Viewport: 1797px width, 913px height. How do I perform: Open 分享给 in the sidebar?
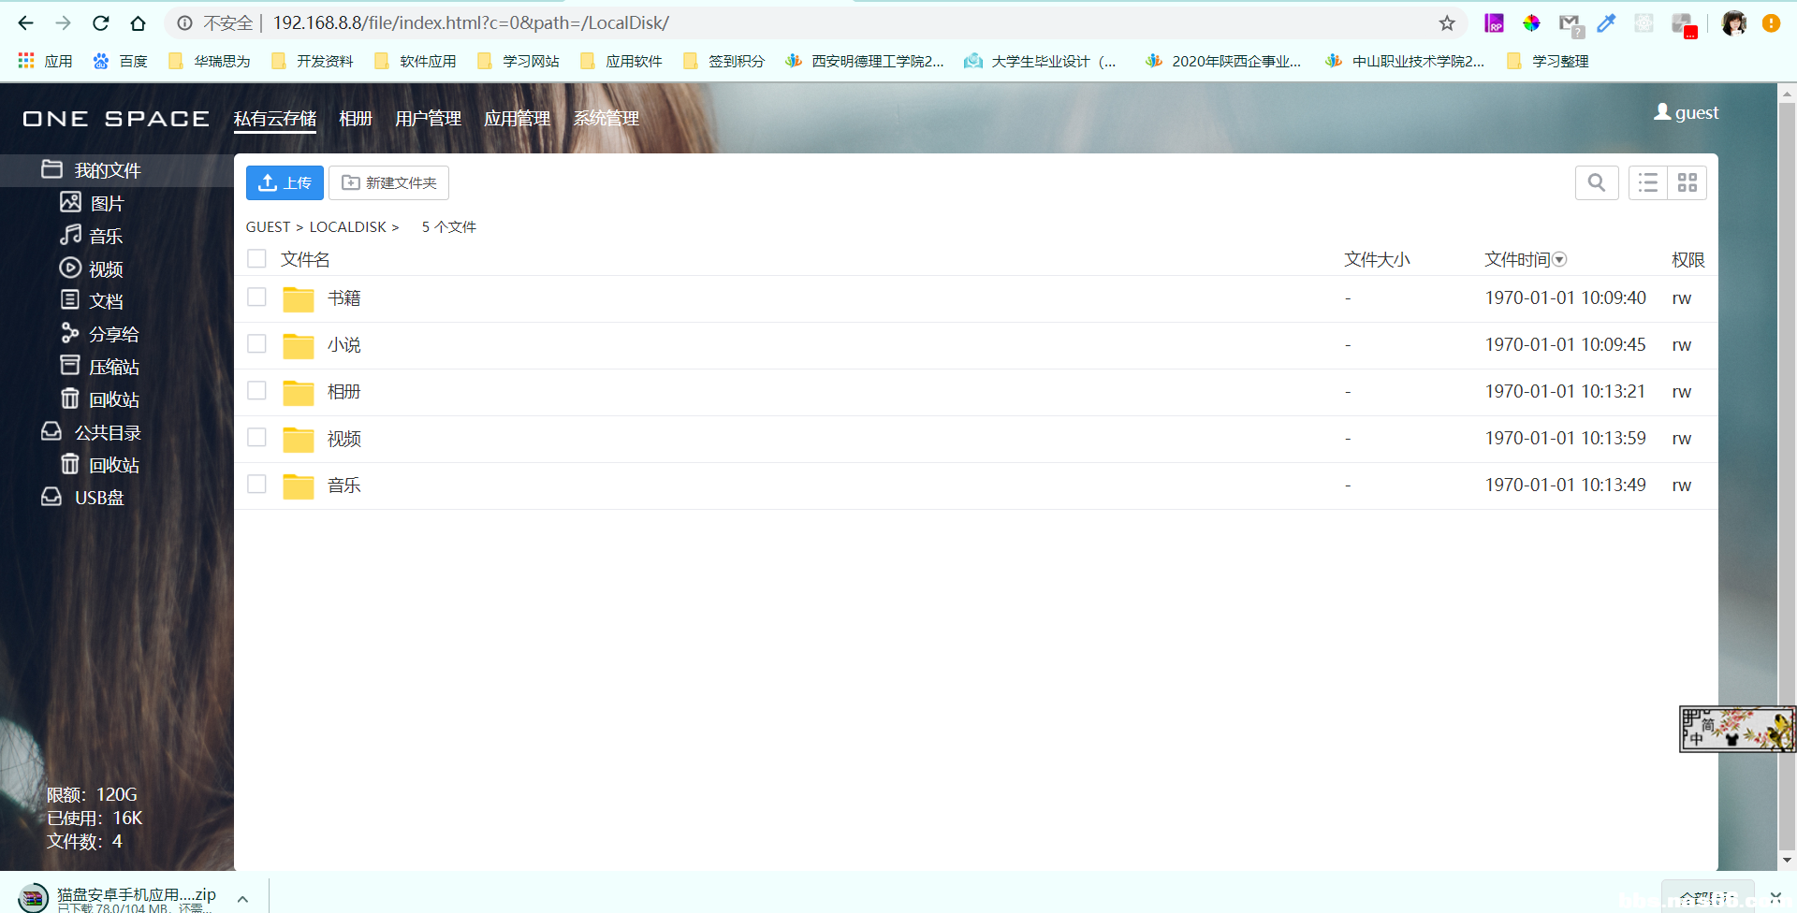[99, 334]
